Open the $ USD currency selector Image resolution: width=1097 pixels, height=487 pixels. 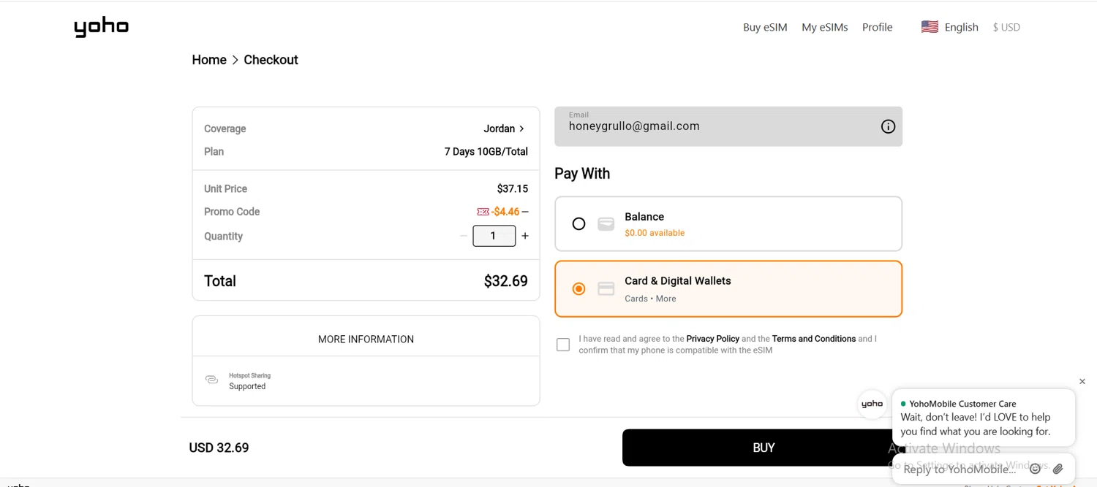(1006, 27)
